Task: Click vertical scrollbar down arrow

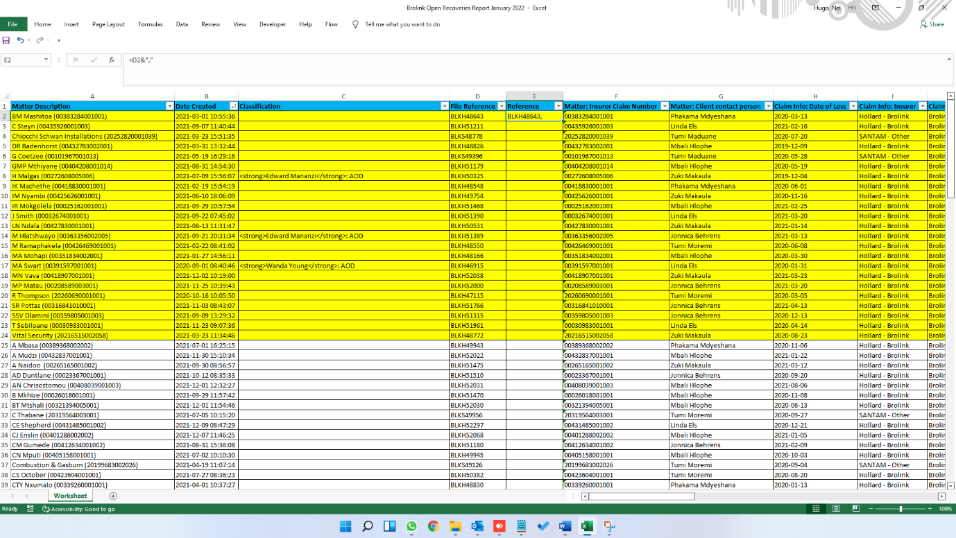Action: click(951, 486)
